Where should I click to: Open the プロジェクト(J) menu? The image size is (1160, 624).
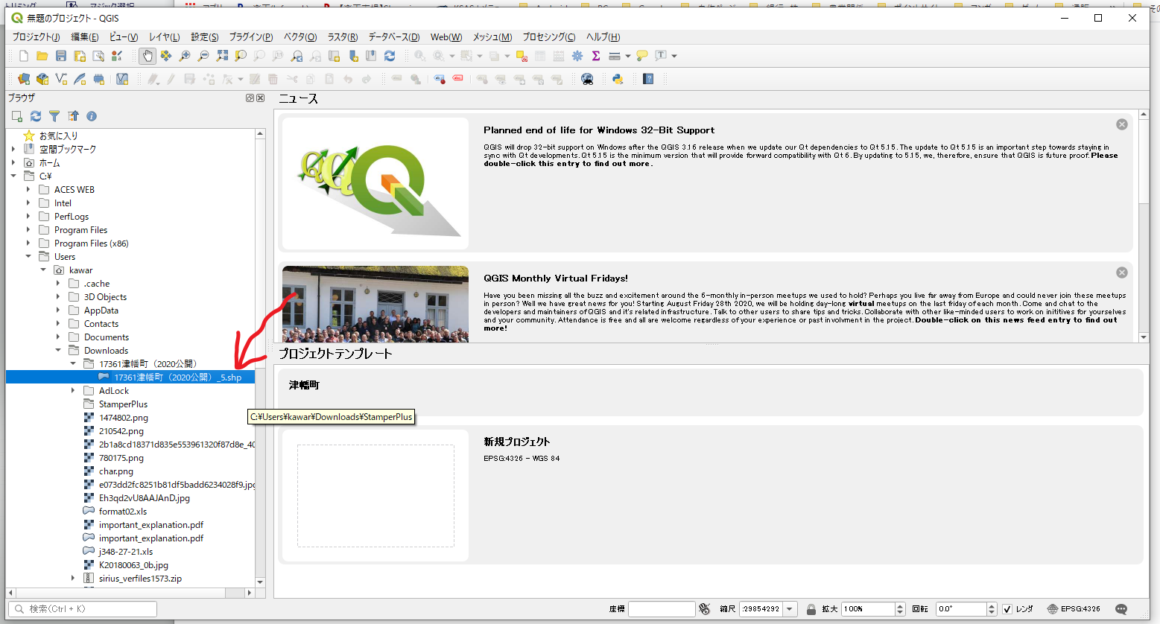36,36
